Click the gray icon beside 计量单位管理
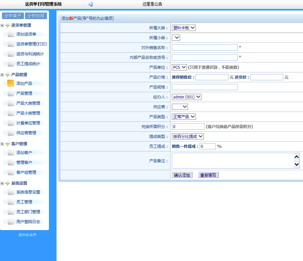The height and width of the screenshot is (261, 303). click(11, 123)
